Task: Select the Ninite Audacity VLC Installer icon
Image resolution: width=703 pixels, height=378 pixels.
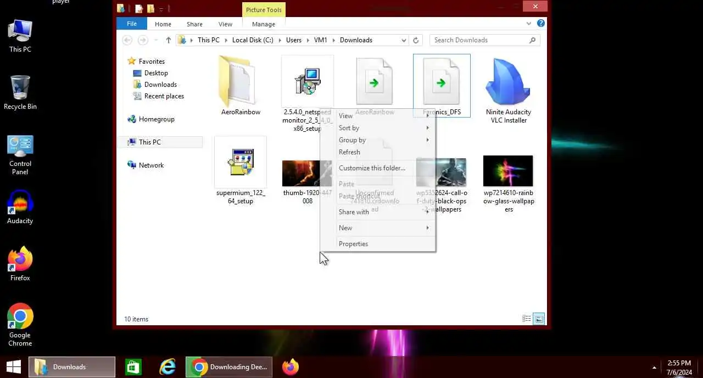Action: coord(508,82)
